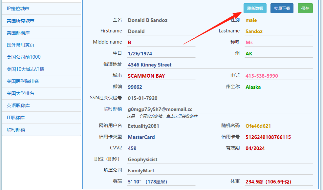Select 美国所有城市 from the sidebar
323x190 pixels.
click(x=41, y=21)
